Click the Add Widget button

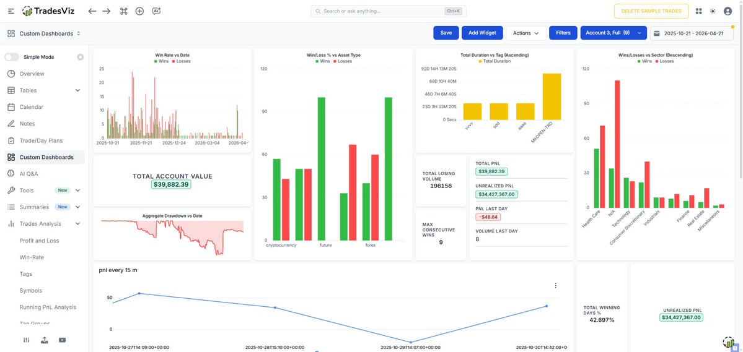pos(481,33)
